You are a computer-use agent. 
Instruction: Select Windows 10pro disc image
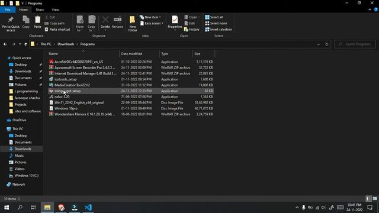point(131,108)
